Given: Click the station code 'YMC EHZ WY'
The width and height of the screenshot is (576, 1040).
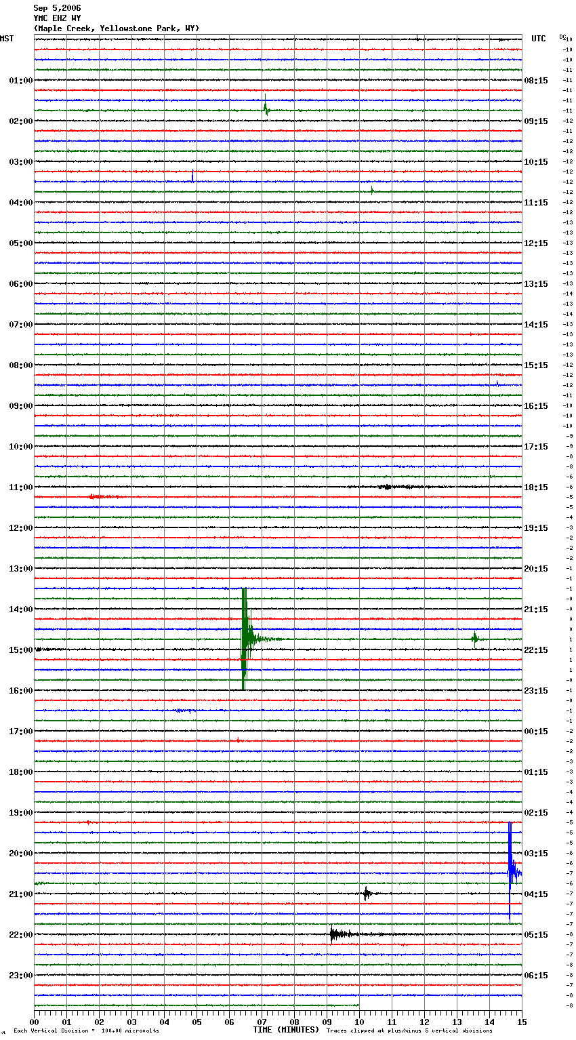Looking at the screenshot, I should coord(57,18).
